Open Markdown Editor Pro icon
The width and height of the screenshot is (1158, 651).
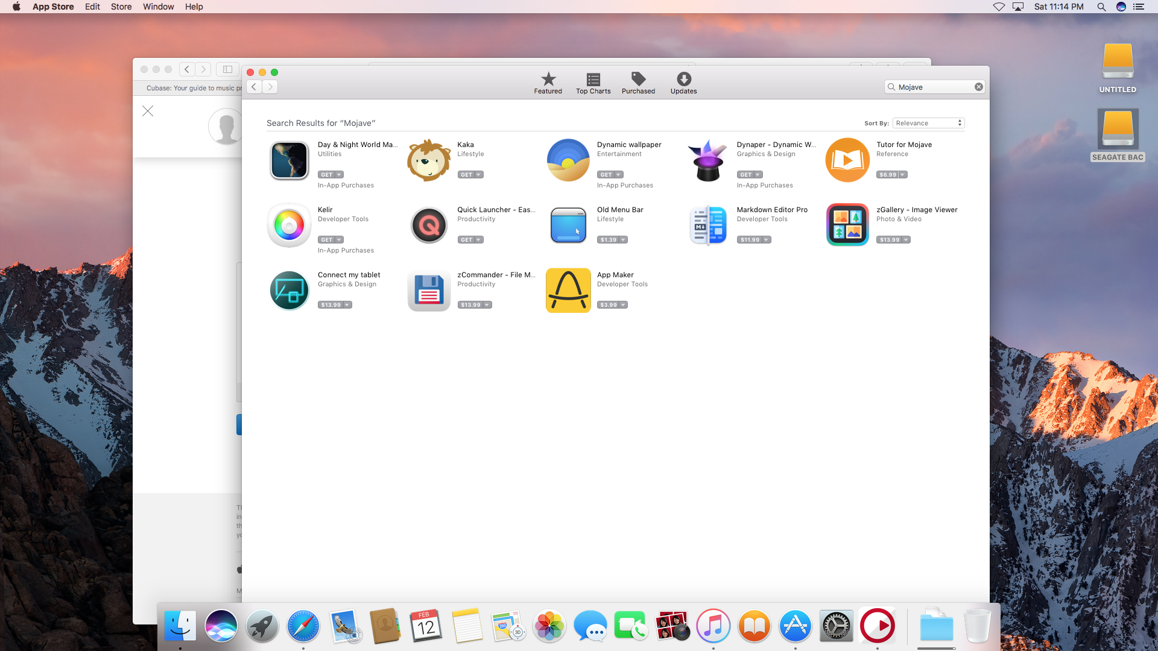[x=708, y=225]
